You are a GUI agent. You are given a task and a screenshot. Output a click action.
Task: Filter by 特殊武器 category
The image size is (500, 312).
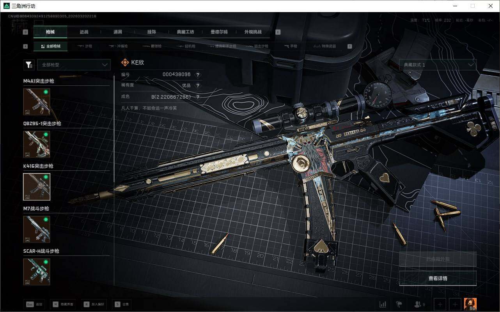[324, 46]
